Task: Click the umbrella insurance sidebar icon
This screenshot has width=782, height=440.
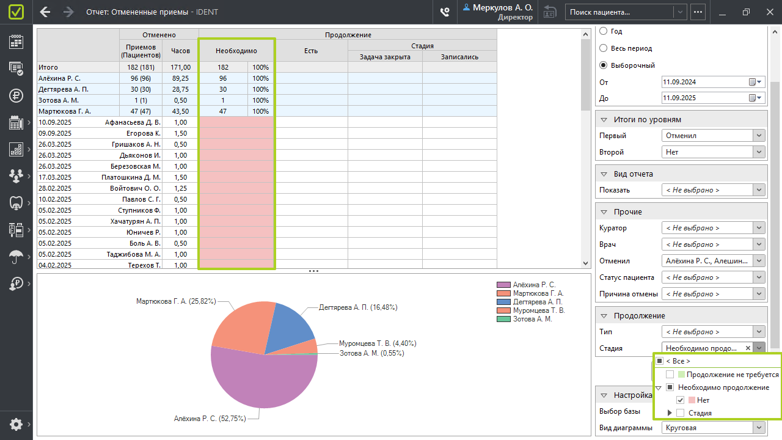Action: click(16, 257)
